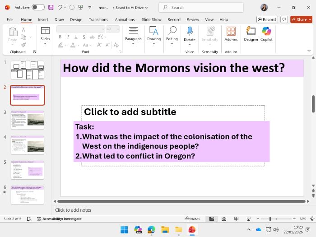Open font size box showing 40

click(x=113, y=29)
